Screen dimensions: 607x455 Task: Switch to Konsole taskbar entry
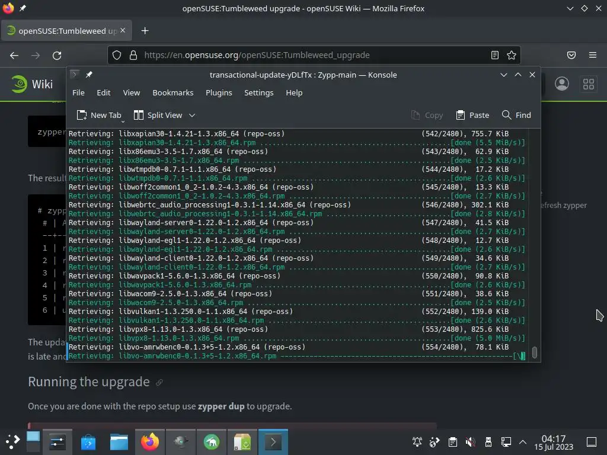[273, 441]
